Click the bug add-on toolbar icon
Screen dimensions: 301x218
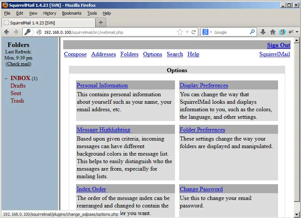click(x=291, y=32)
